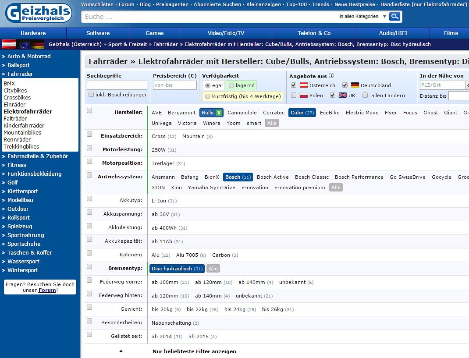Open the Mountainbikes subcategory
The height and width of the screenshot is (358, 469).
coord(22,132)
